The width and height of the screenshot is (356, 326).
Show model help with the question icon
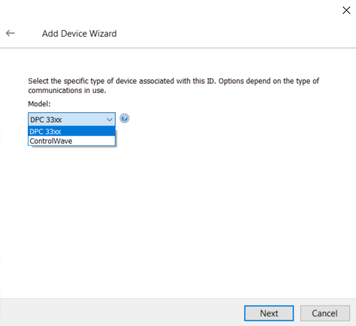point(124,119)
